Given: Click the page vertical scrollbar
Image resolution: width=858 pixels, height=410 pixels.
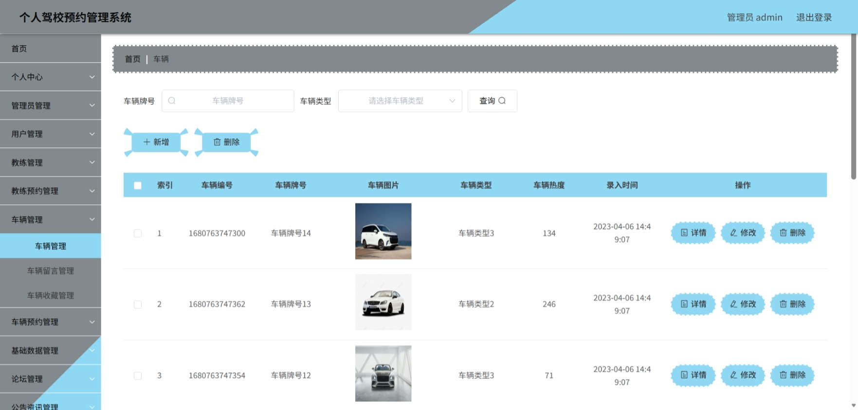Looking at the screenshot, I should click(x=854, y=107).
